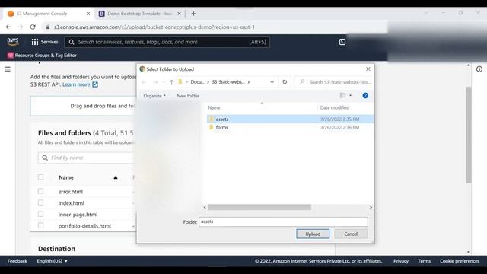The width and height of the screenshot is (487, 274).
Task: Close the Demo Bootstrap Template tab
Action: (179, 14)
